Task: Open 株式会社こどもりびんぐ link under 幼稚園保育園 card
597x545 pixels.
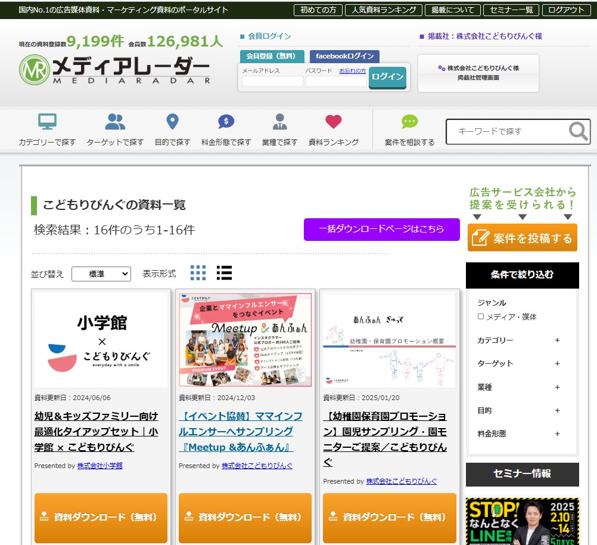Action: (402, 481)
